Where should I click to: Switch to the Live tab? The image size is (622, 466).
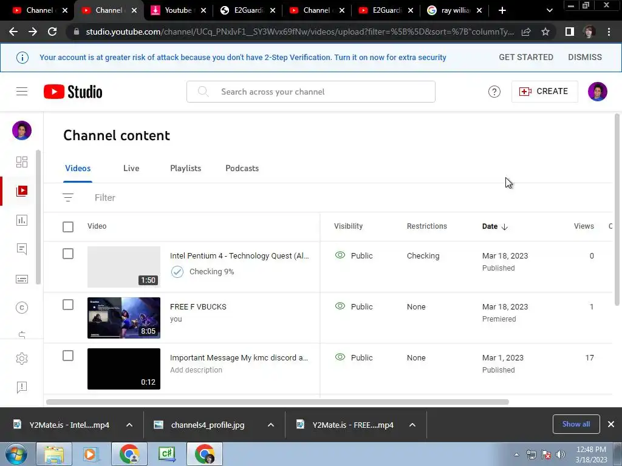click(x=131, y=168)
